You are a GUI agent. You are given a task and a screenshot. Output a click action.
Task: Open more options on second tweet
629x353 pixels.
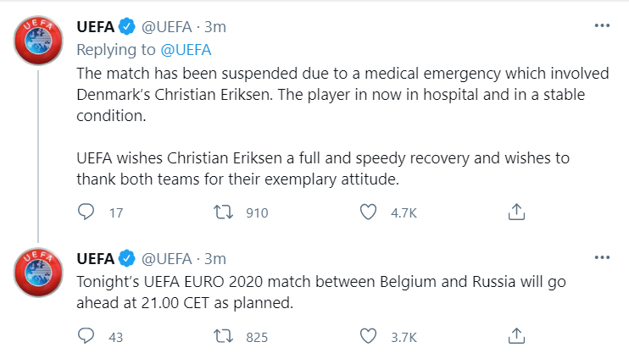tap(602, 257)
